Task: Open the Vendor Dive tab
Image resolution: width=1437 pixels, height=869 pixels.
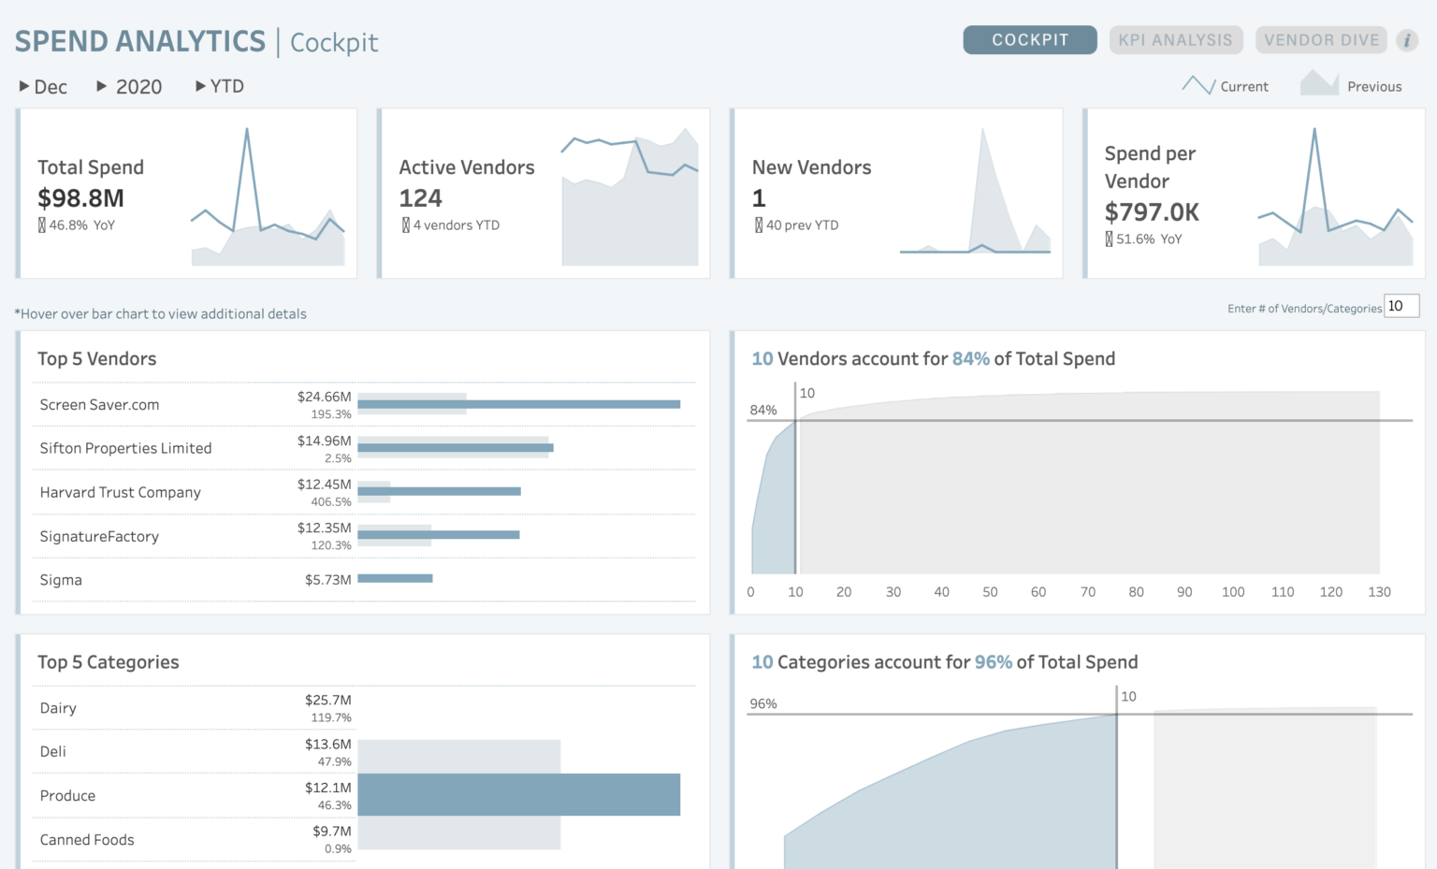Action: [x=1321, y=39]
